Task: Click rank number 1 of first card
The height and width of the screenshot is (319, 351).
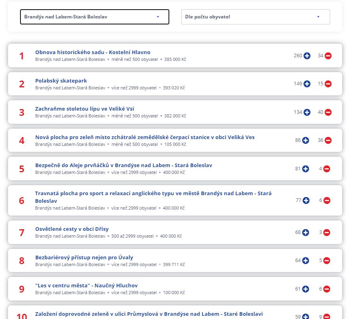Action: tap(22, 56)
